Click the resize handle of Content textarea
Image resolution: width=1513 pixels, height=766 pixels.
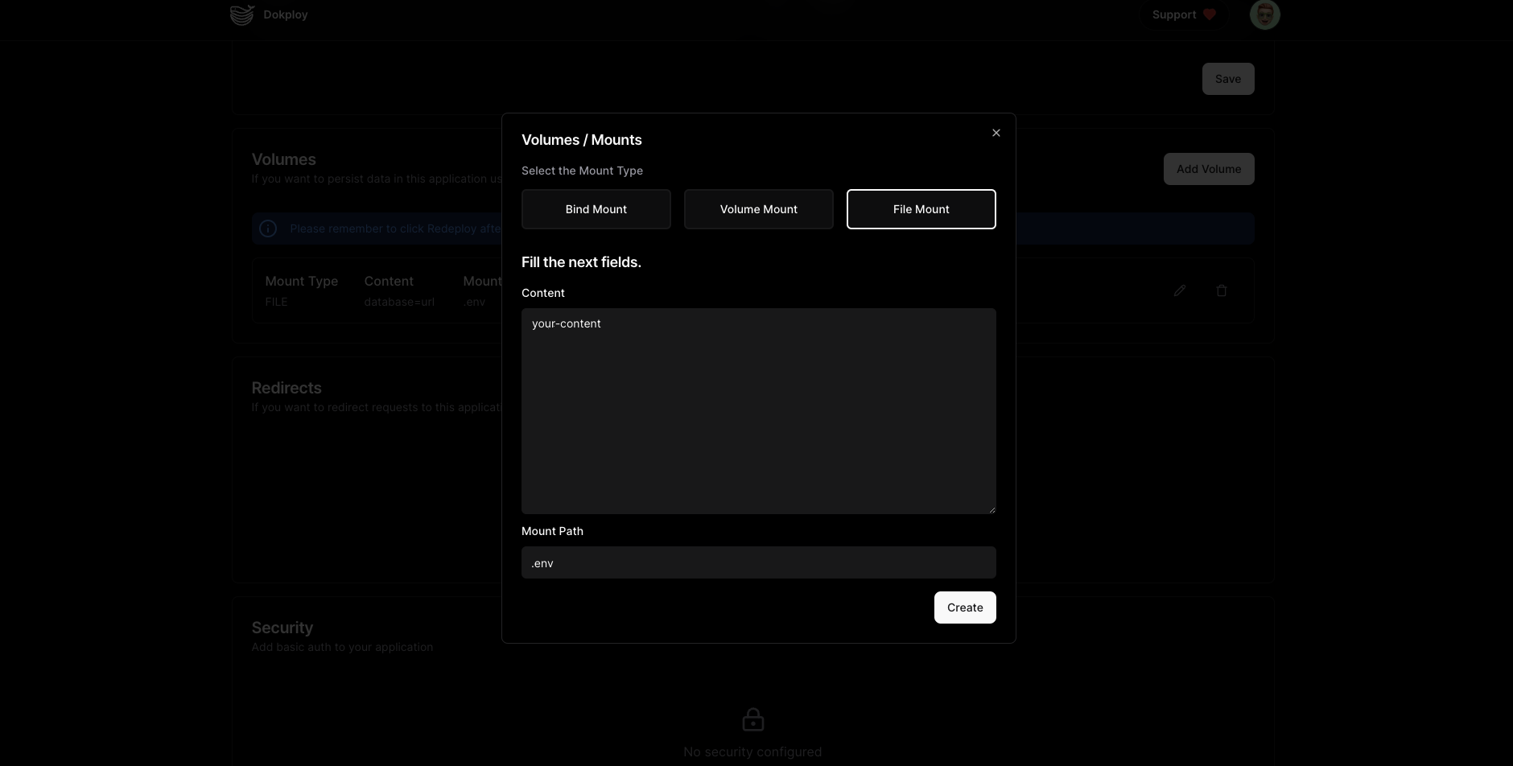[991, 509]
